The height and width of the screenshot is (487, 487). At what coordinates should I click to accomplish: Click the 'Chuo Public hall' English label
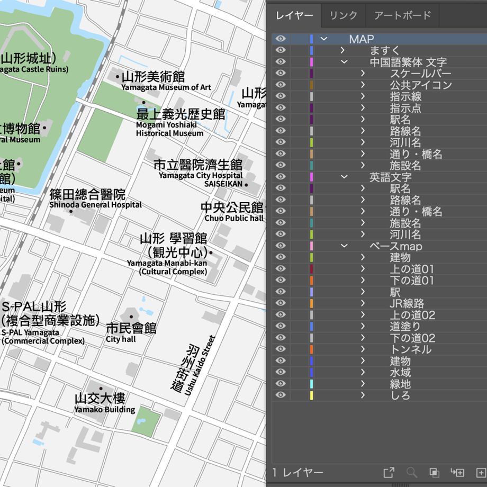coord(234,218)
